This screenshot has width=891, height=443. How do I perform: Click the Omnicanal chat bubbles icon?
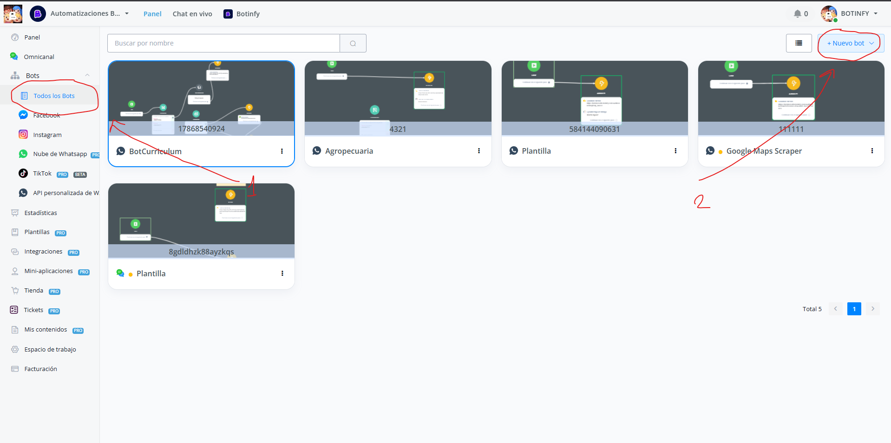14,56
